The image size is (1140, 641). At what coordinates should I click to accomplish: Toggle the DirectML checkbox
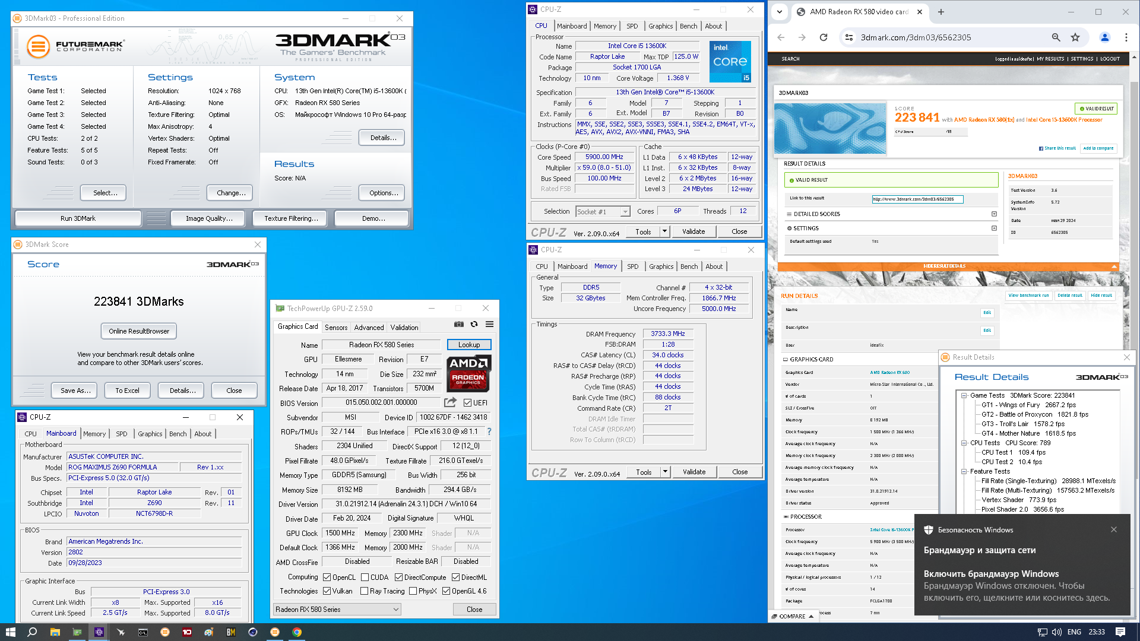[x=455, y=577]
